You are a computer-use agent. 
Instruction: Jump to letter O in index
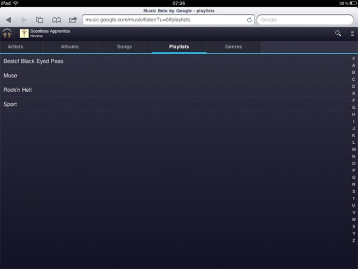354,163
